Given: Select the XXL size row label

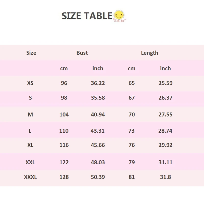Looking at the screenshot, I should point(30,162).
